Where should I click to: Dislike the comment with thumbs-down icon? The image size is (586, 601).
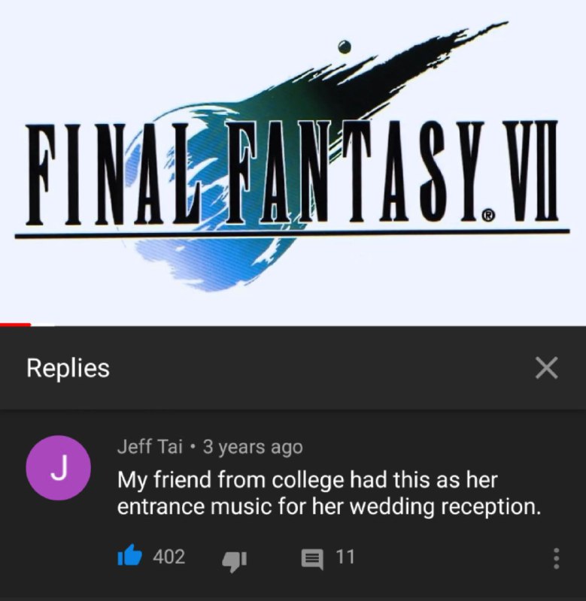235,561
